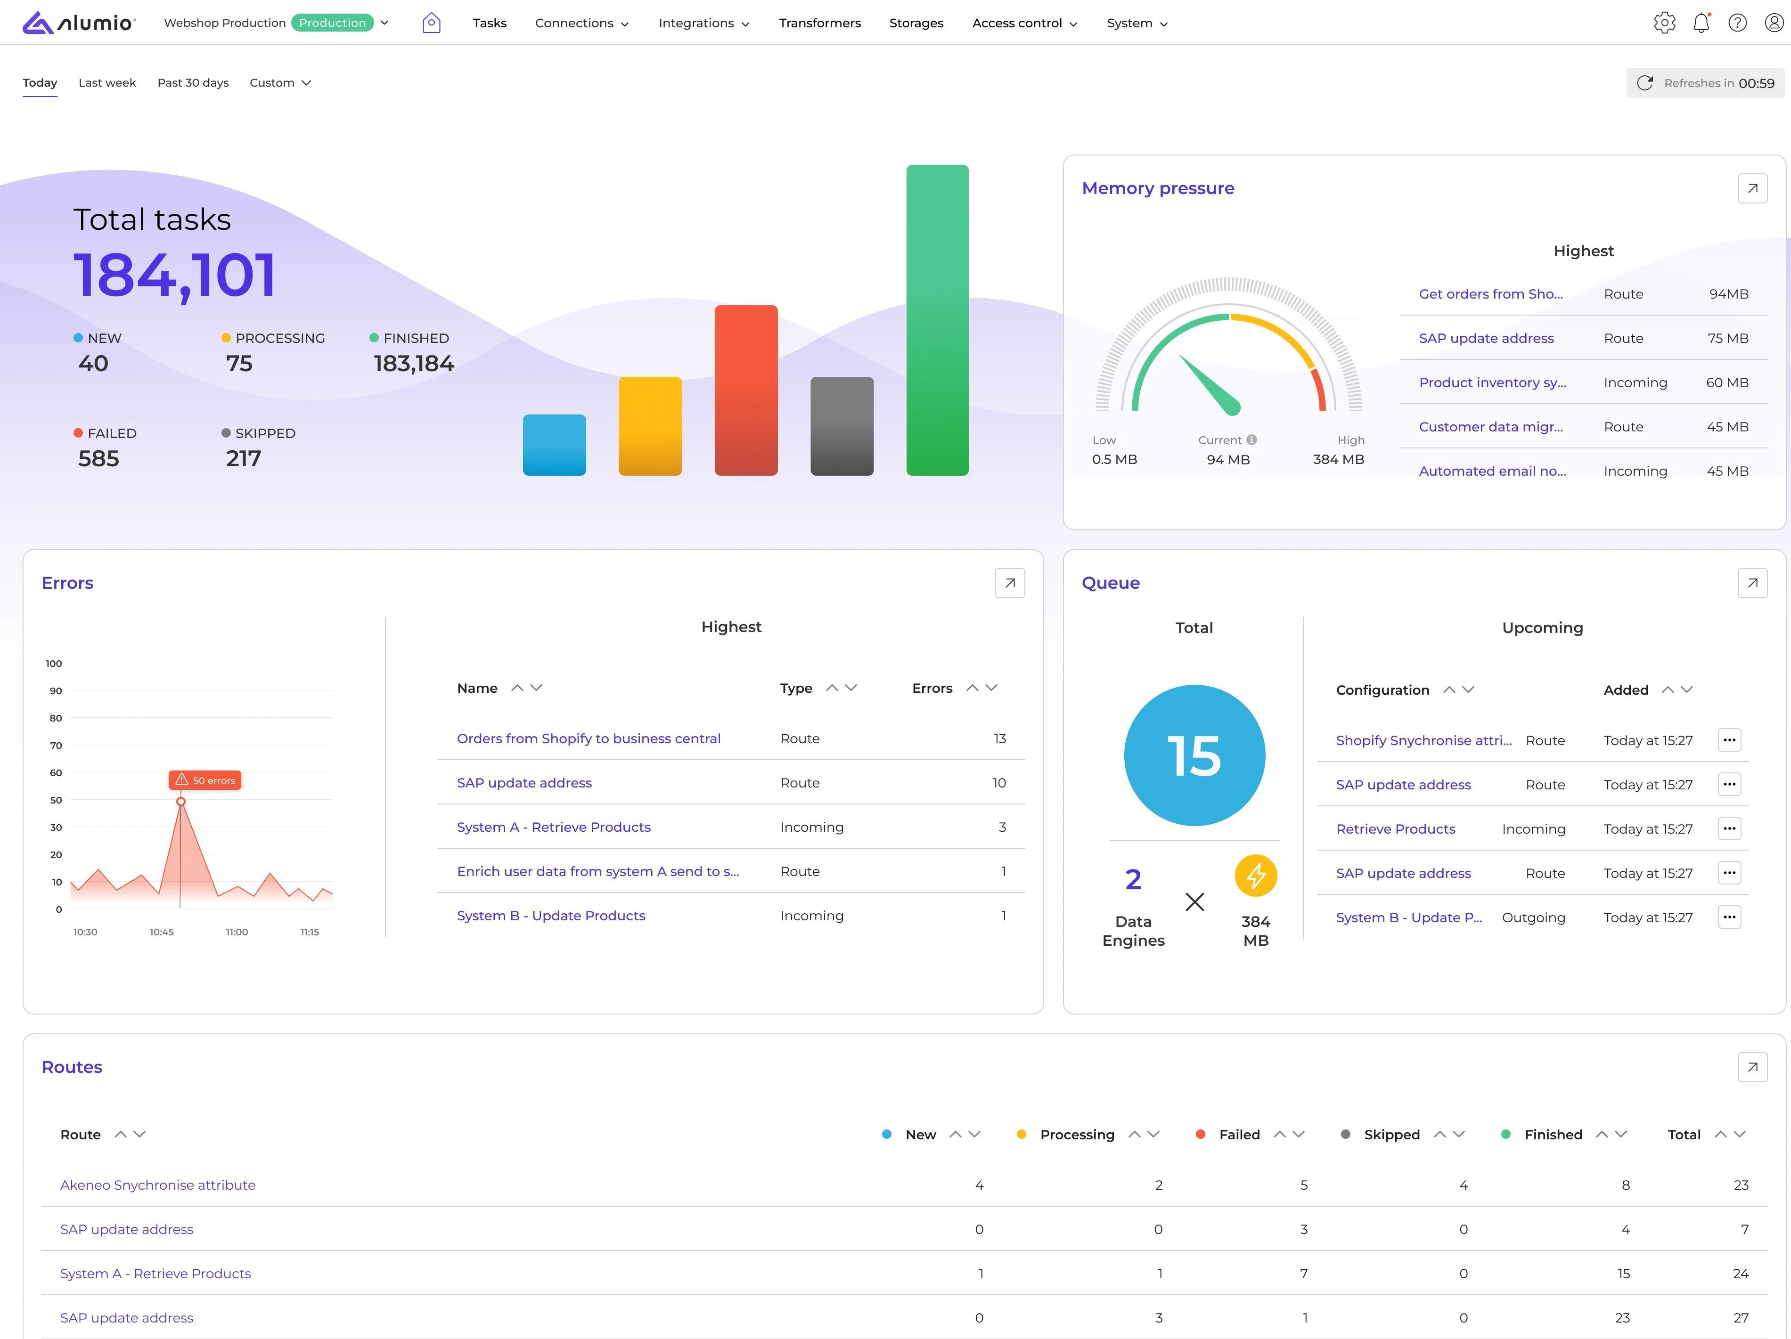The height and width of the screenshot is (1339, 1791).
Task: Click the Alumio logo
Action: (79, 23)
